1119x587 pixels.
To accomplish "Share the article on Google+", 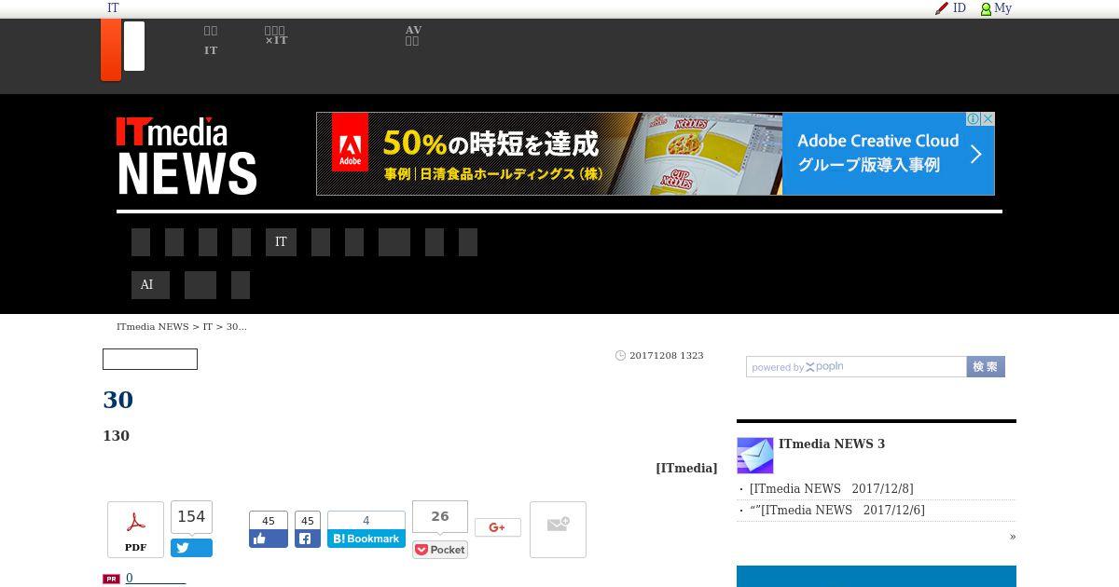I will click(x=498, y=527).
